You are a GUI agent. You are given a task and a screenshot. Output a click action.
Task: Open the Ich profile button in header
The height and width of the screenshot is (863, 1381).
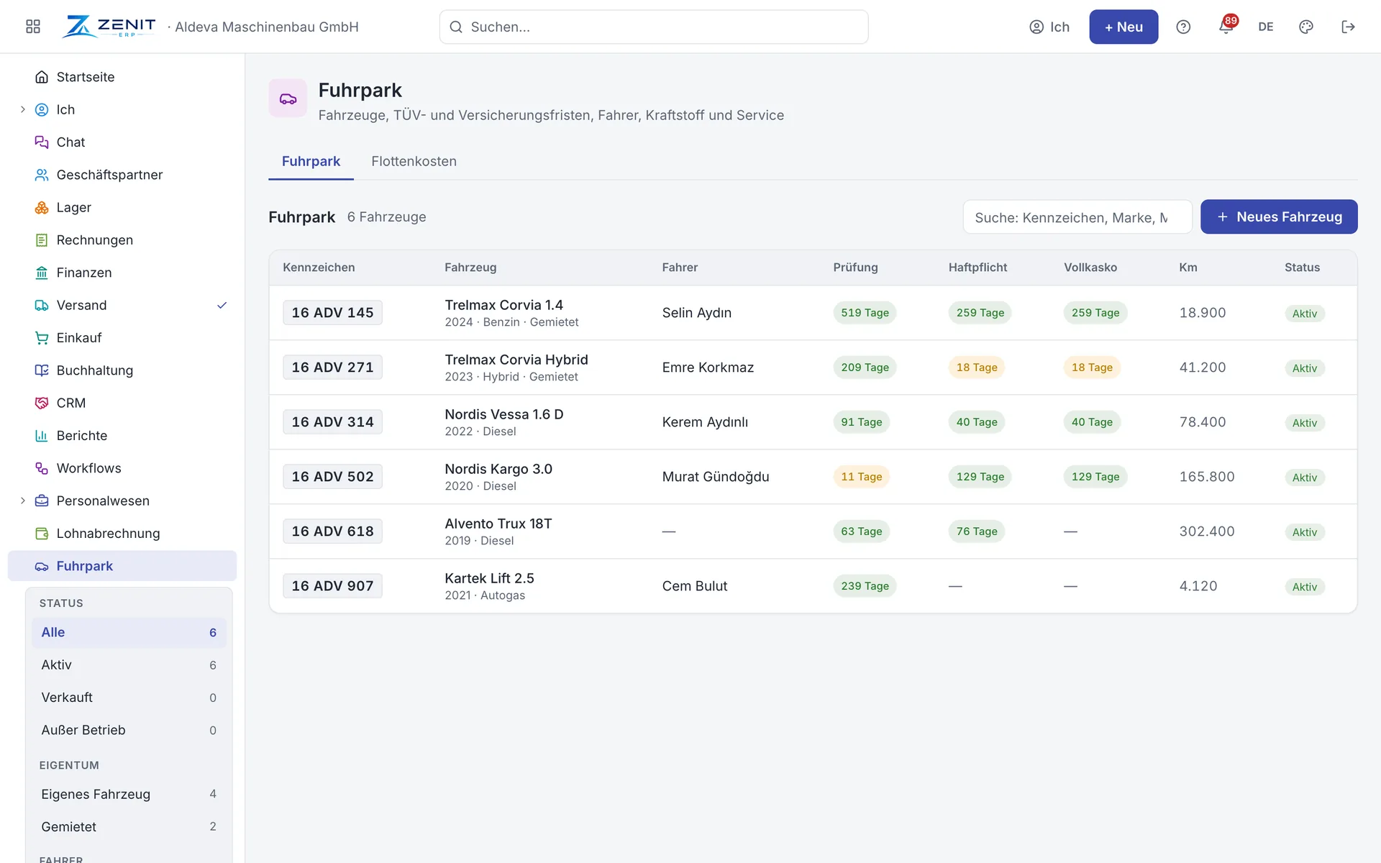click(x=1049, y=27)
